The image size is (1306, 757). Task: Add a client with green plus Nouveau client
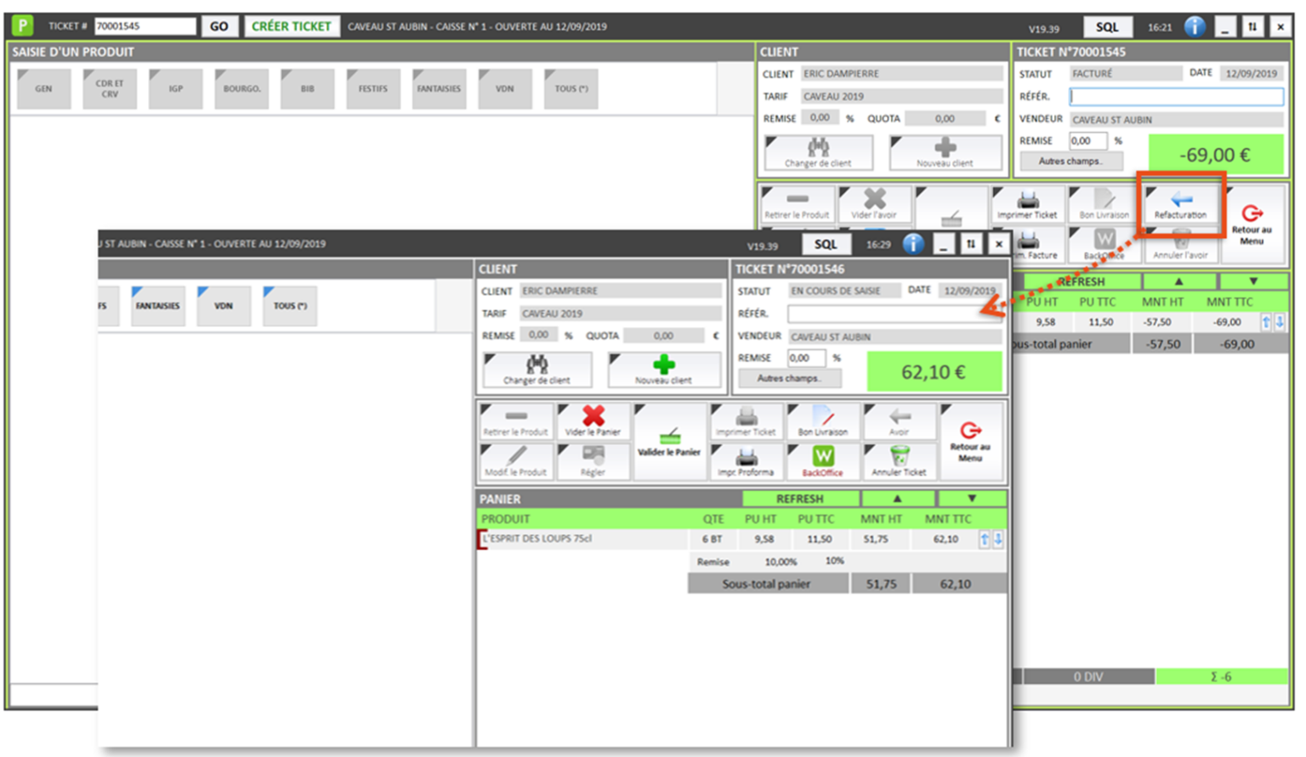(x=663, y=370)
